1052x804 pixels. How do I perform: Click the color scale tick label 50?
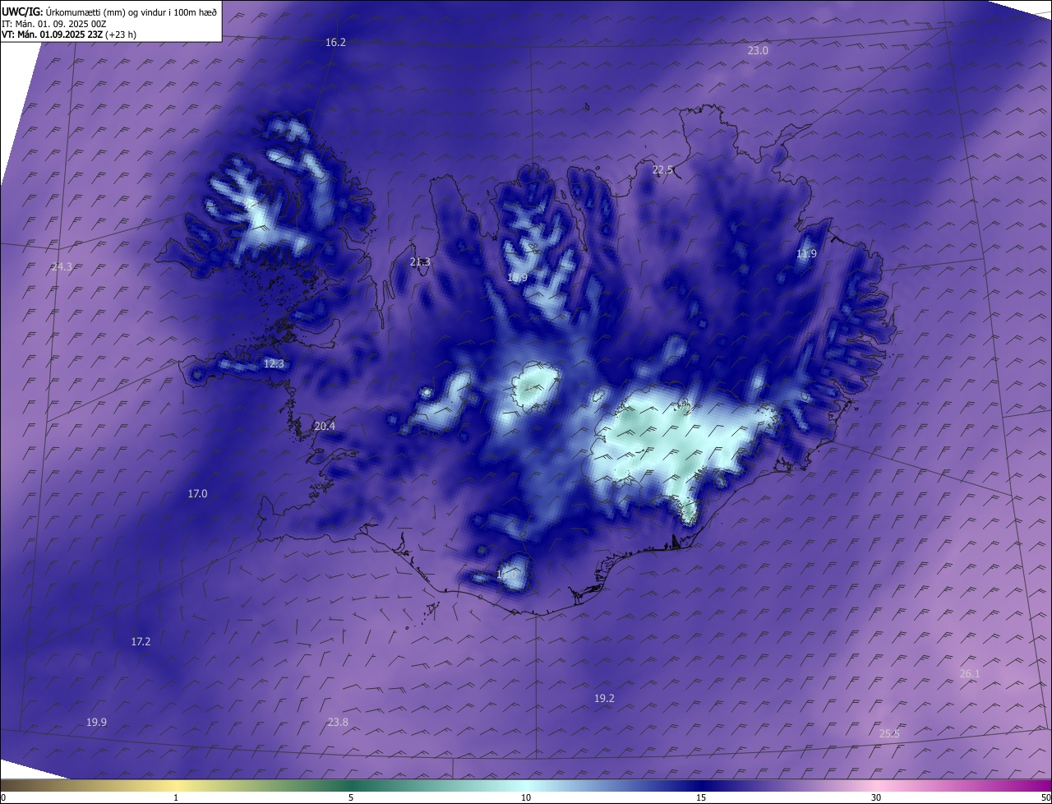(x=1045, y=797)
